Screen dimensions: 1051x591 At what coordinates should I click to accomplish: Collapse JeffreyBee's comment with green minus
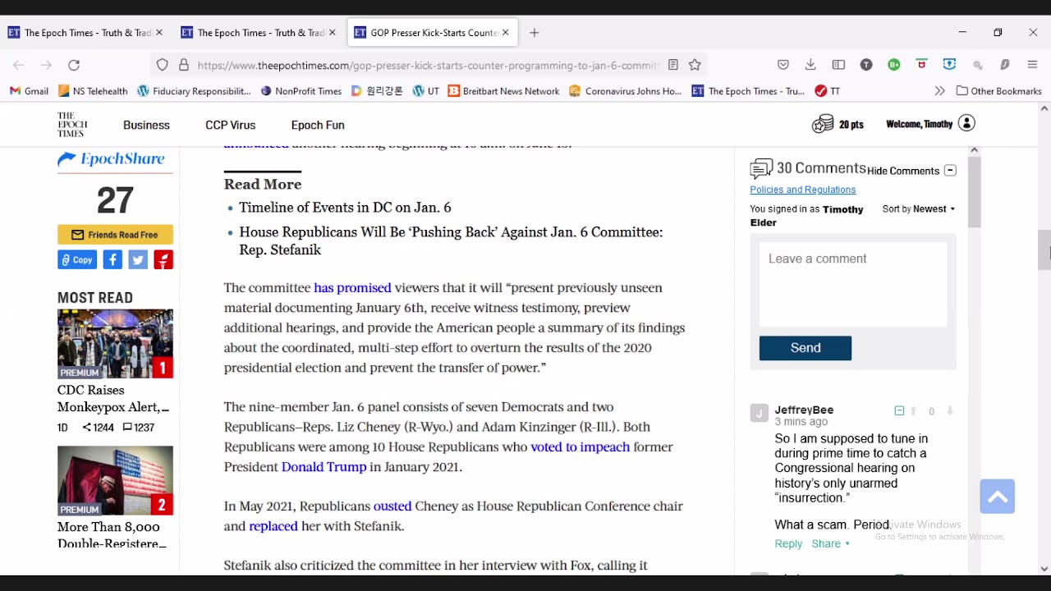(899, 410)
